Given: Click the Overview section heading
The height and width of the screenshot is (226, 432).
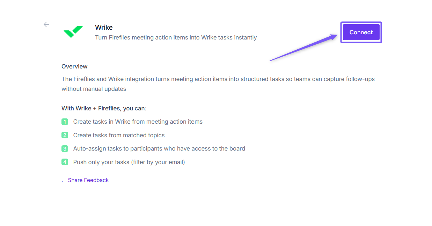Looking at the screenshot, I should click(74, 66).
